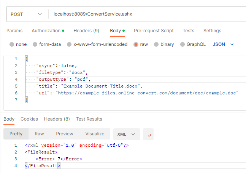Select the GraphQL radio option

[x=182, y=44]
